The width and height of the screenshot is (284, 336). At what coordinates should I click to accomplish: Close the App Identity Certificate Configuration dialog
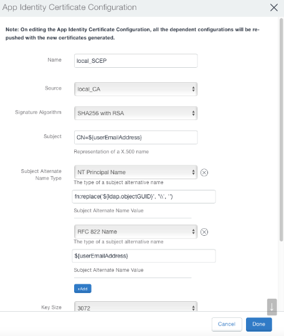point(274,7)
